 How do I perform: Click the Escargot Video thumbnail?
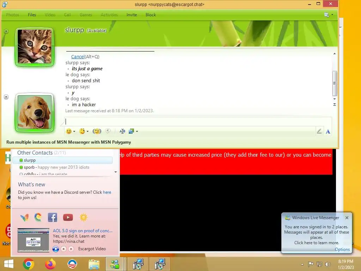[x=33, y=240]
